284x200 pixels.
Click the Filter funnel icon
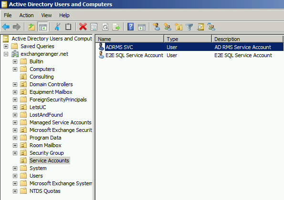click(x=189, y=27)
